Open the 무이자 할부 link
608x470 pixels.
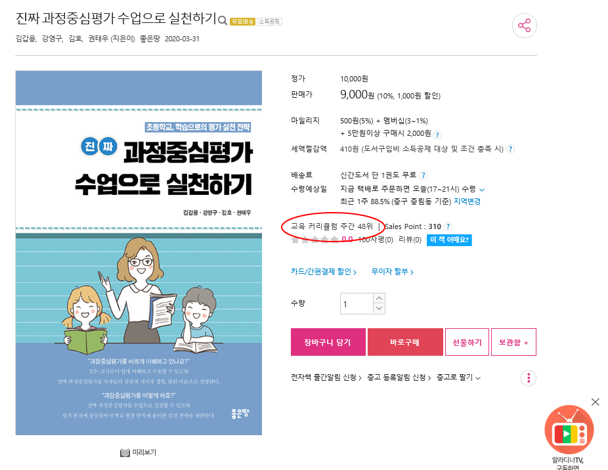click(393, 272)
